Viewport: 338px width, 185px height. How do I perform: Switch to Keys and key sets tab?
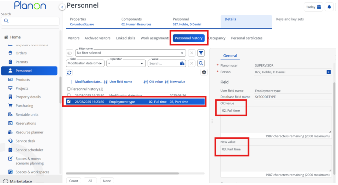290,19
